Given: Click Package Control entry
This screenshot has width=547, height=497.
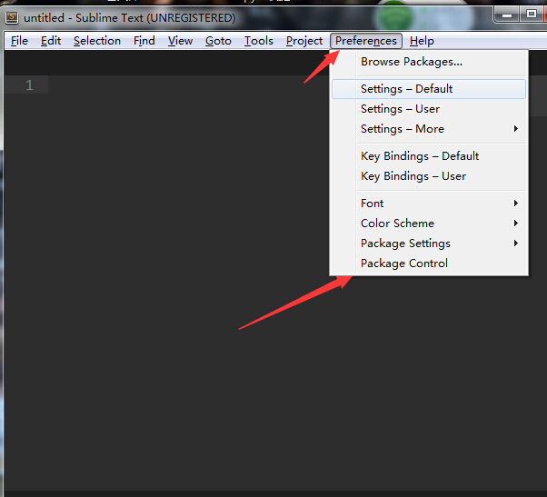Looking at the screenshot, I should pos(429,263).
